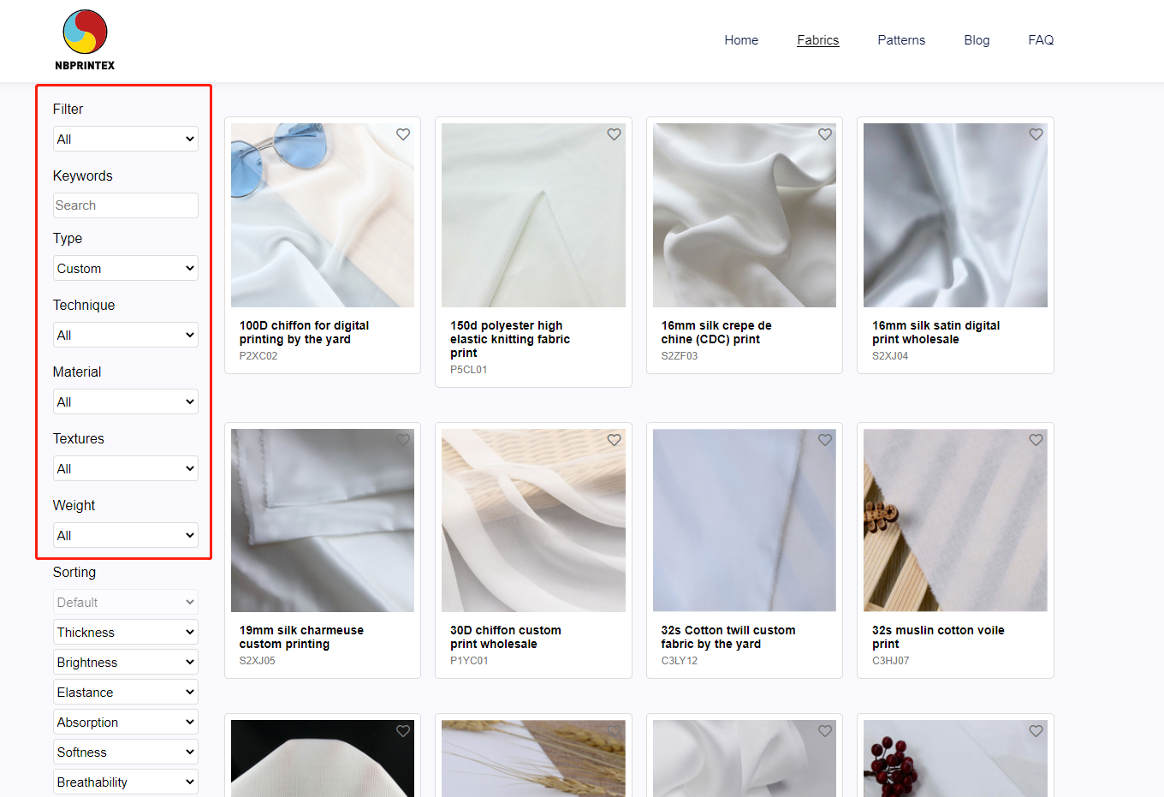The height and width of the screenshot is (797, 1164).
Task: Open the FAQ page
Action: tap(1041, 40)
